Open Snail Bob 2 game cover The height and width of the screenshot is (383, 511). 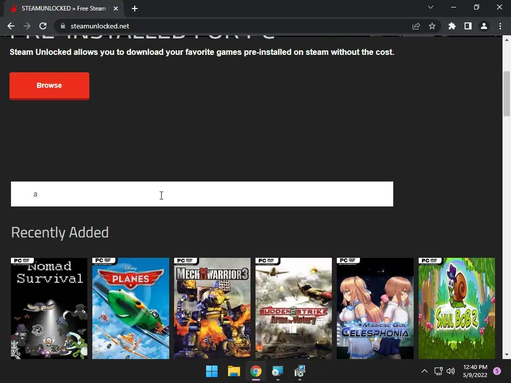coord(457,308)
